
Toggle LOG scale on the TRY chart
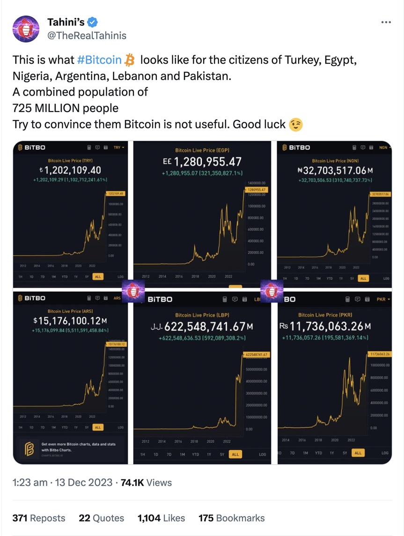(121, 277)
